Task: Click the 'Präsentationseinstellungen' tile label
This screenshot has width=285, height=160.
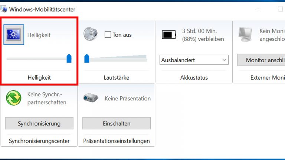Action: pyautogui.click(x=117, y=141)
